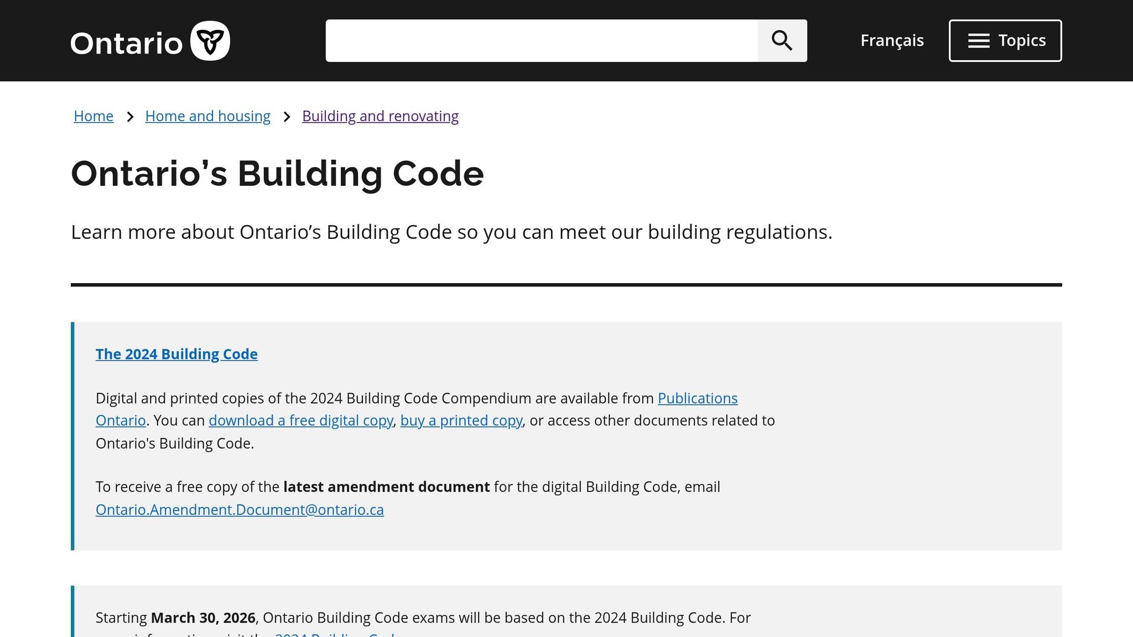Image resolution: width=1133 pixels, height=637 pixels.
Task: Email Ontario.Amendment.Document@ontario.ca
Action: (240, 509)
